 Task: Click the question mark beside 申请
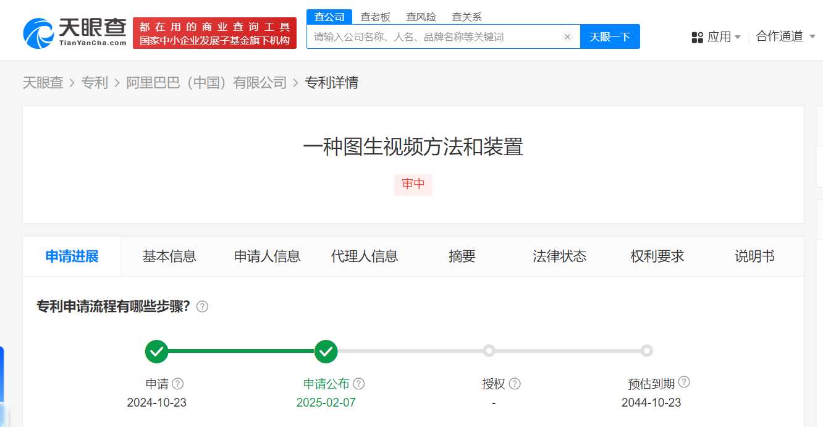tap(178, 384)
